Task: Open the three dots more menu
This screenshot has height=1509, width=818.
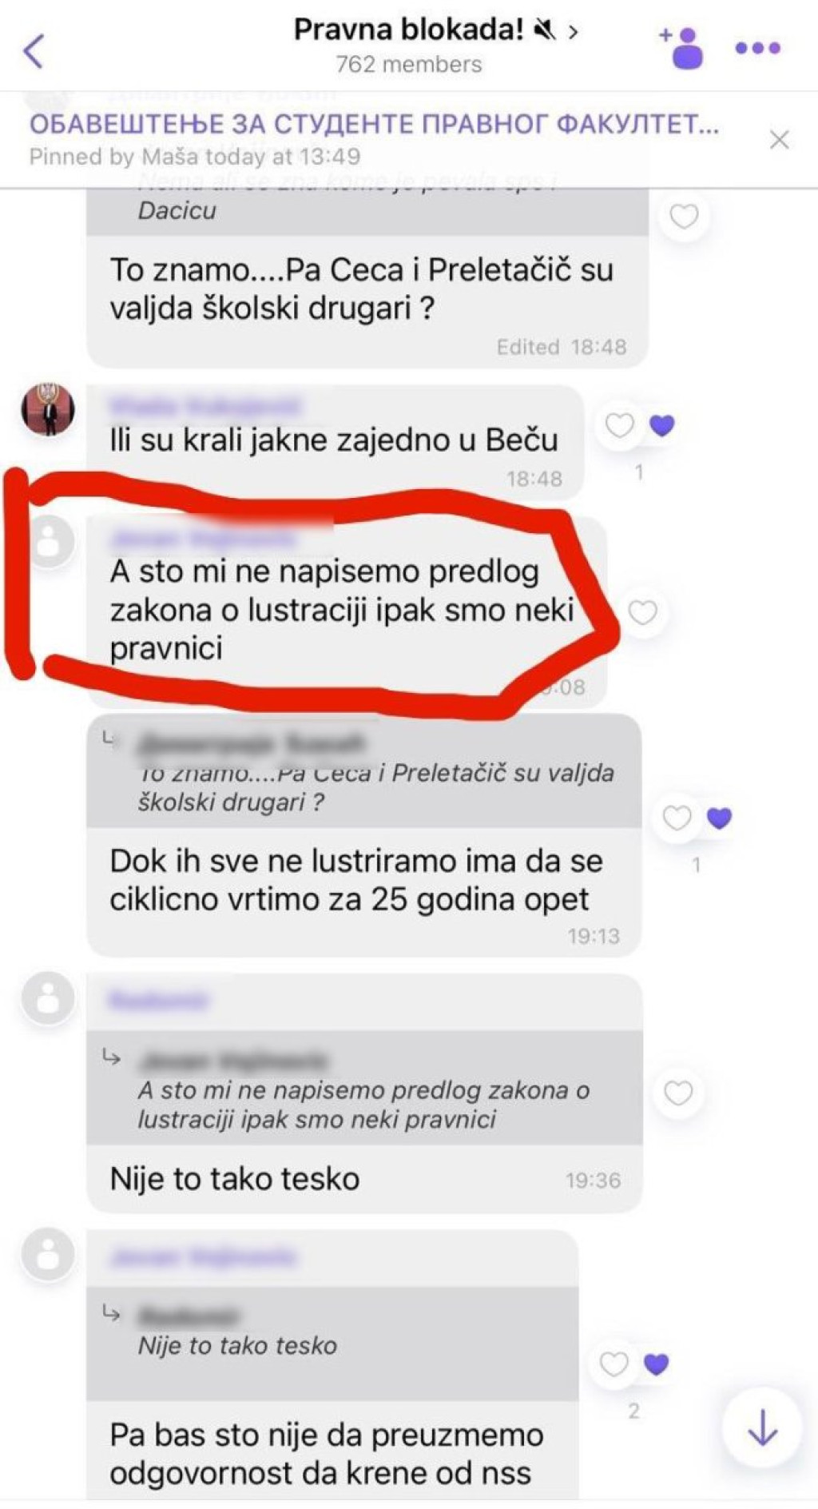Action: [757, 48]
